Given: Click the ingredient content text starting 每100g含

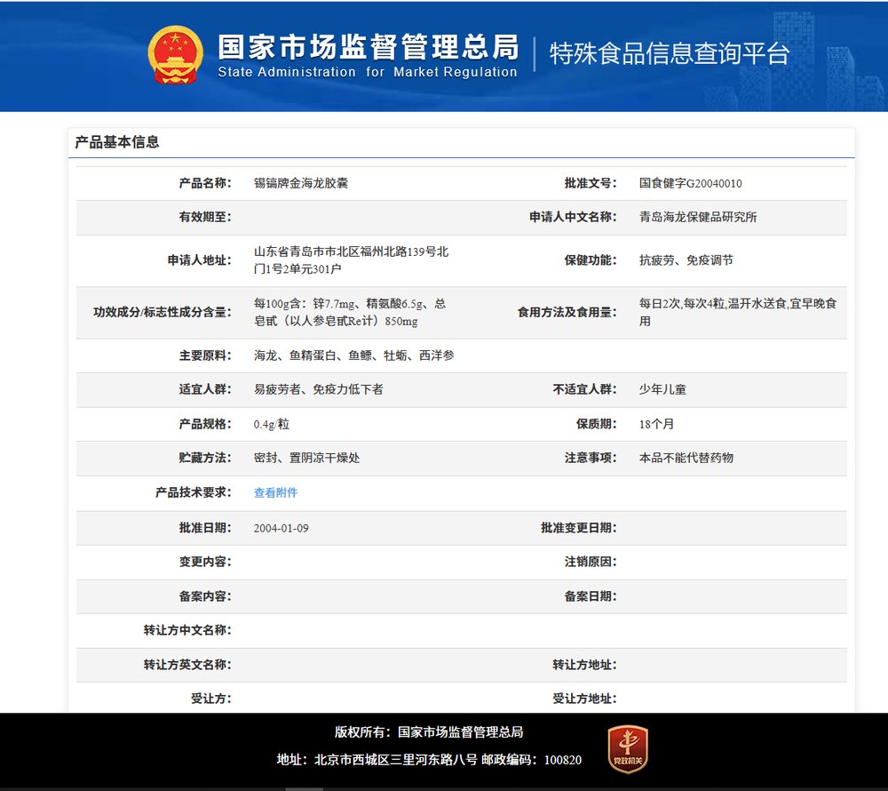Looking at the screenshot, I should coord(349,312).
